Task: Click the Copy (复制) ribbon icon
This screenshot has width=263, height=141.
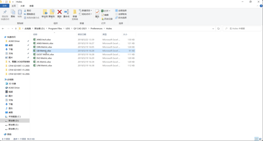Action: 13,13
